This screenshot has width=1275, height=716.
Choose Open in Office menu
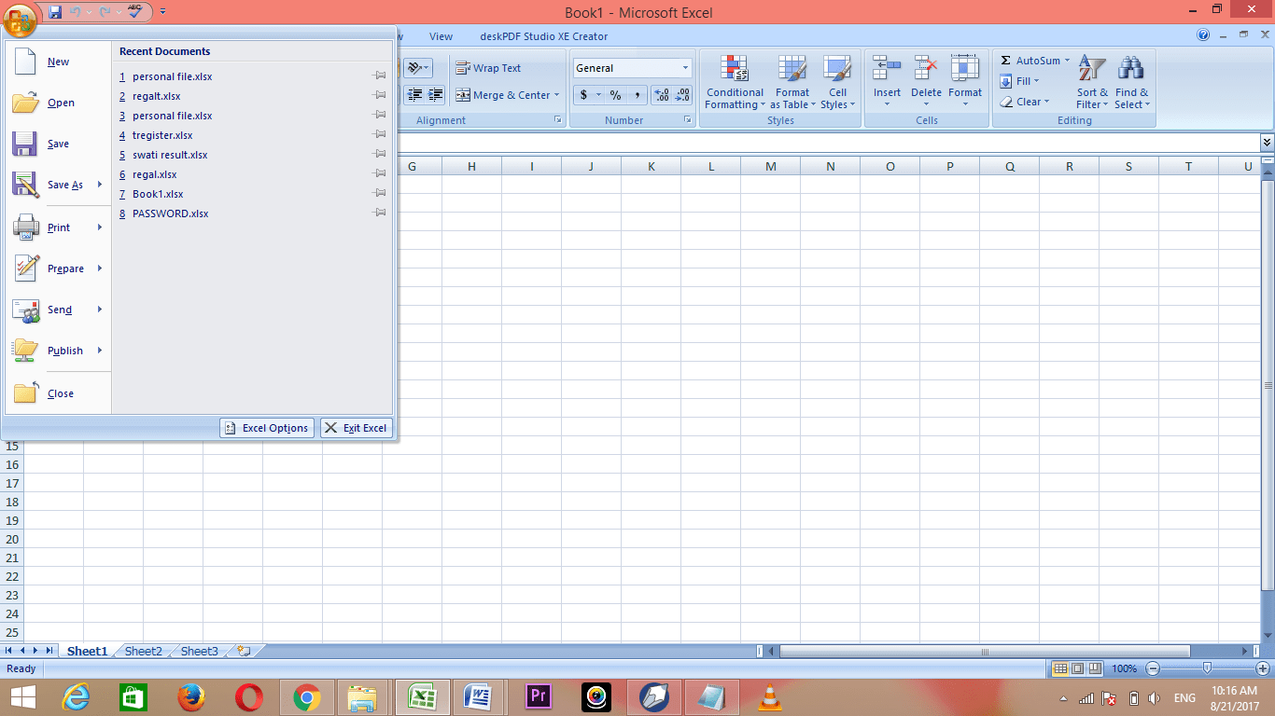tap(58, 103)
